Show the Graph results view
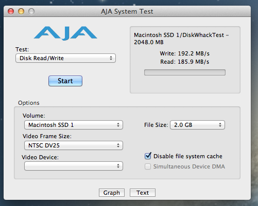This screenshot has height=206, width=258. tap(112, 193)
